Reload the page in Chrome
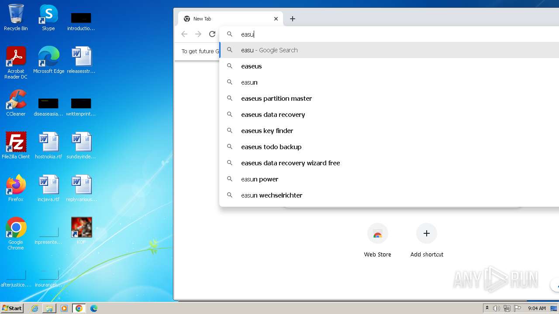Screen dimensions: 559x314 coord(212,34)
